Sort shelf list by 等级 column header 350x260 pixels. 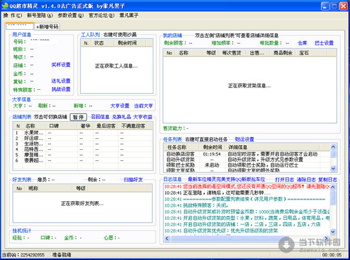pyautogui.click(x=211, y=53)
